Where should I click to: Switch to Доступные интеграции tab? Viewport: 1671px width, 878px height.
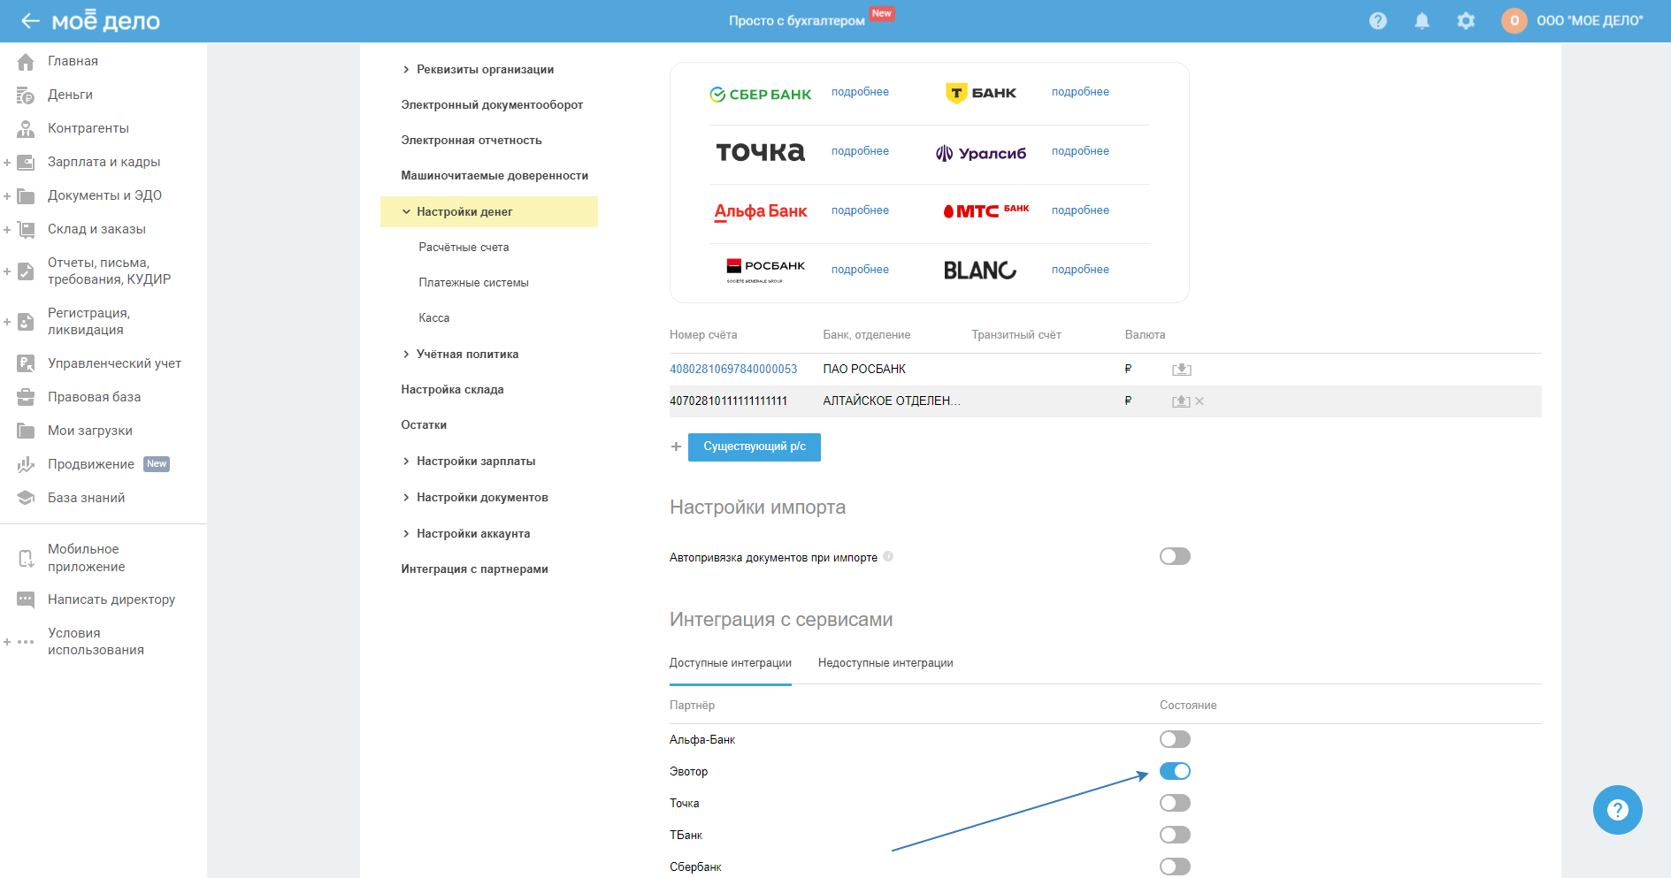731,663
